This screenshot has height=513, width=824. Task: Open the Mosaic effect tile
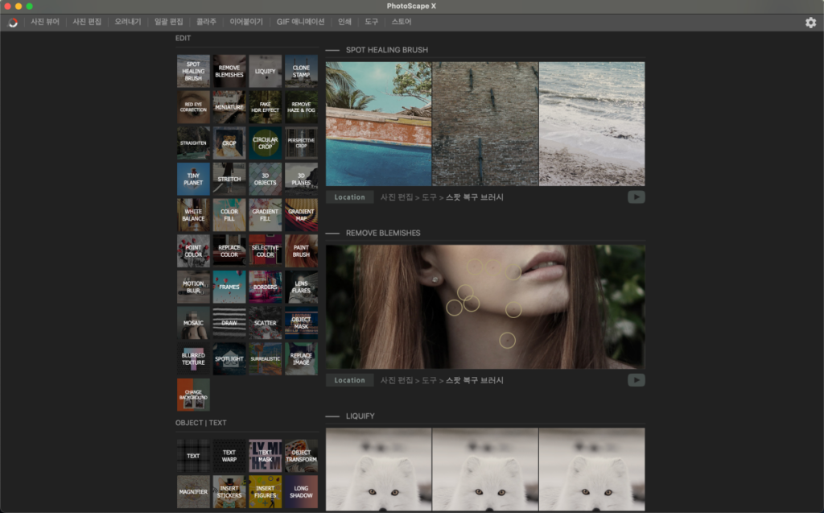point(193,323)
